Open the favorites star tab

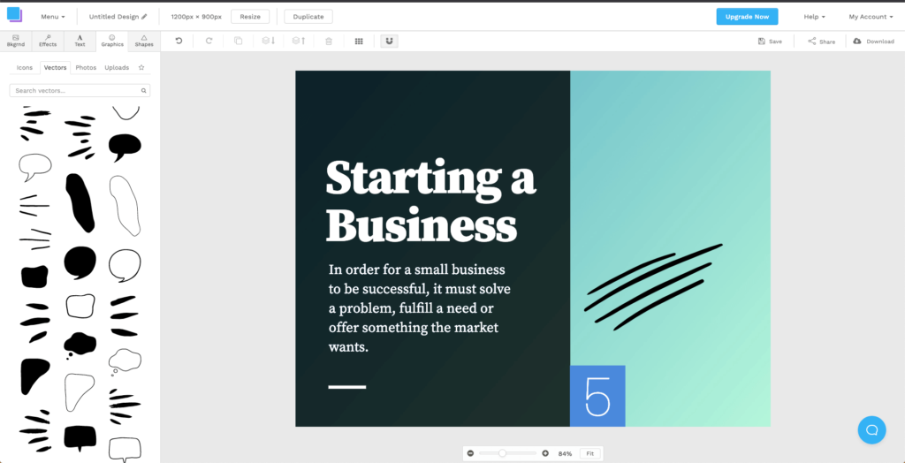(x=141, y=67)
